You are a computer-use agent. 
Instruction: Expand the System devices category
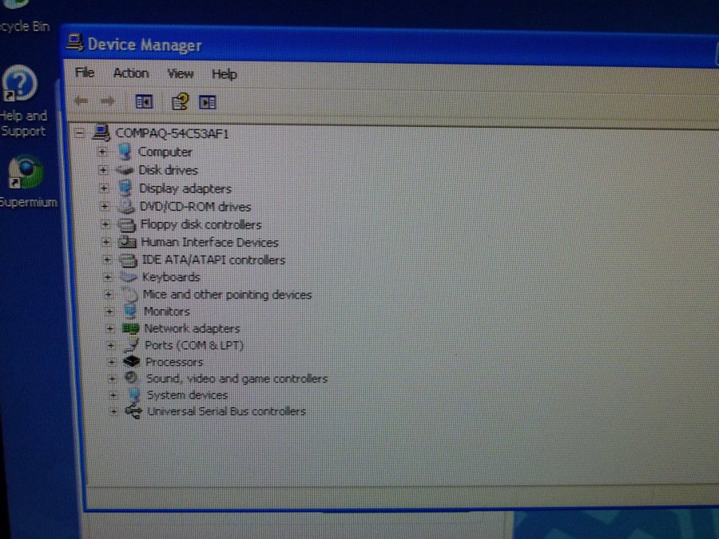point(113,395)
